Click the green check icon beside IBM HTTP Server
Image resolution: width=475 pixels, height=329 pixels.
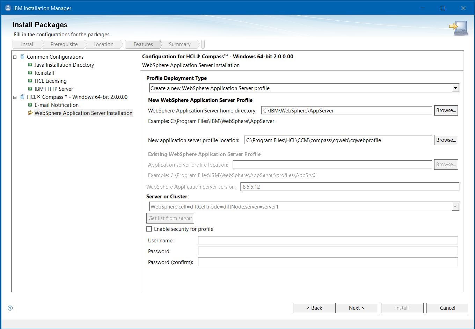pos(30,89)
